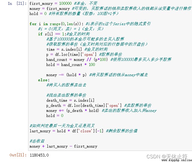The height and width of the screenshot is (162, 192).
Task: Click the comment '#如何判定最后一天为金叉还是死叉'
Action: [x=62, y=126]
